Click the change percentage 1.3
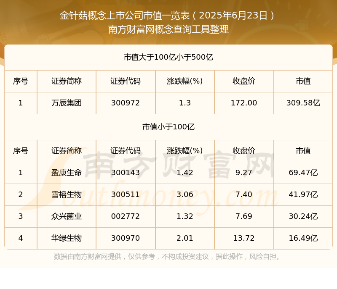This screenshot has height=289, width=337. [185, 103]
